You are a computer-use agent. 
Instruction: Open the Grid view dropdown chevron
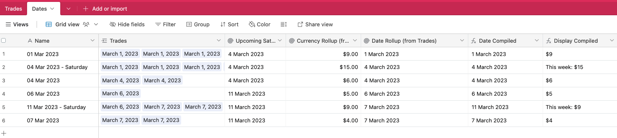tap(96, 24)
